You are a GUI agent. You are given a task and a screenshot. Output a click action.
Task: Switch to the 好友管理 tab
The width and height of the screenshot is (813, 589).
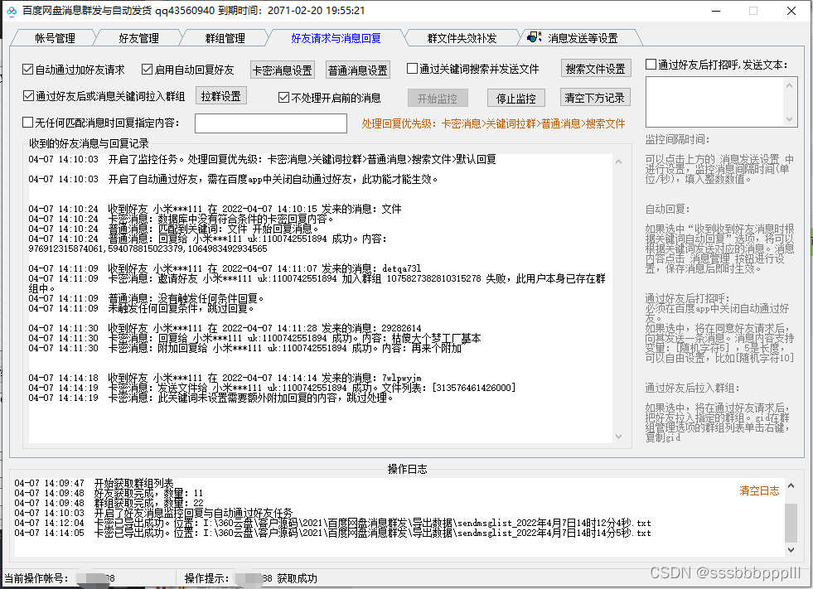[x=138, y=38]
